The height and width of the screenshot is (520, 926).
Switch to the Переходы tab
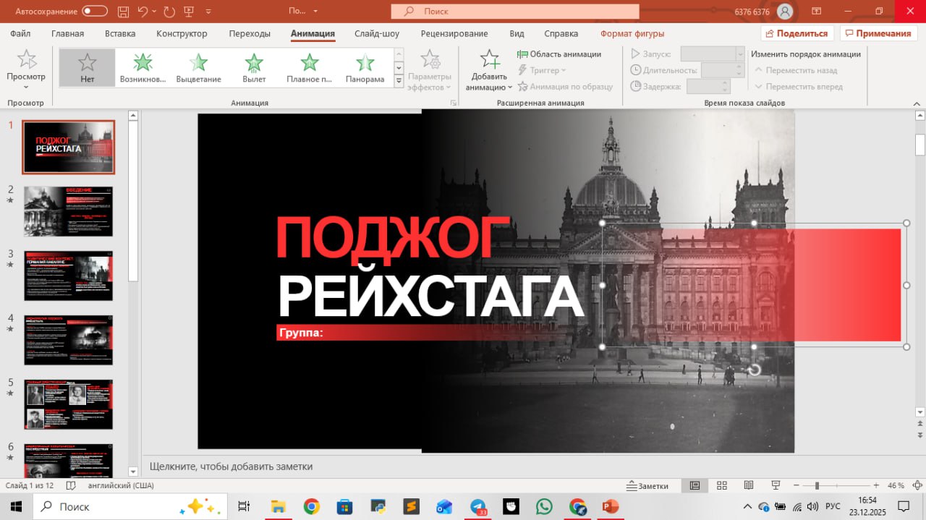(250, 33)
